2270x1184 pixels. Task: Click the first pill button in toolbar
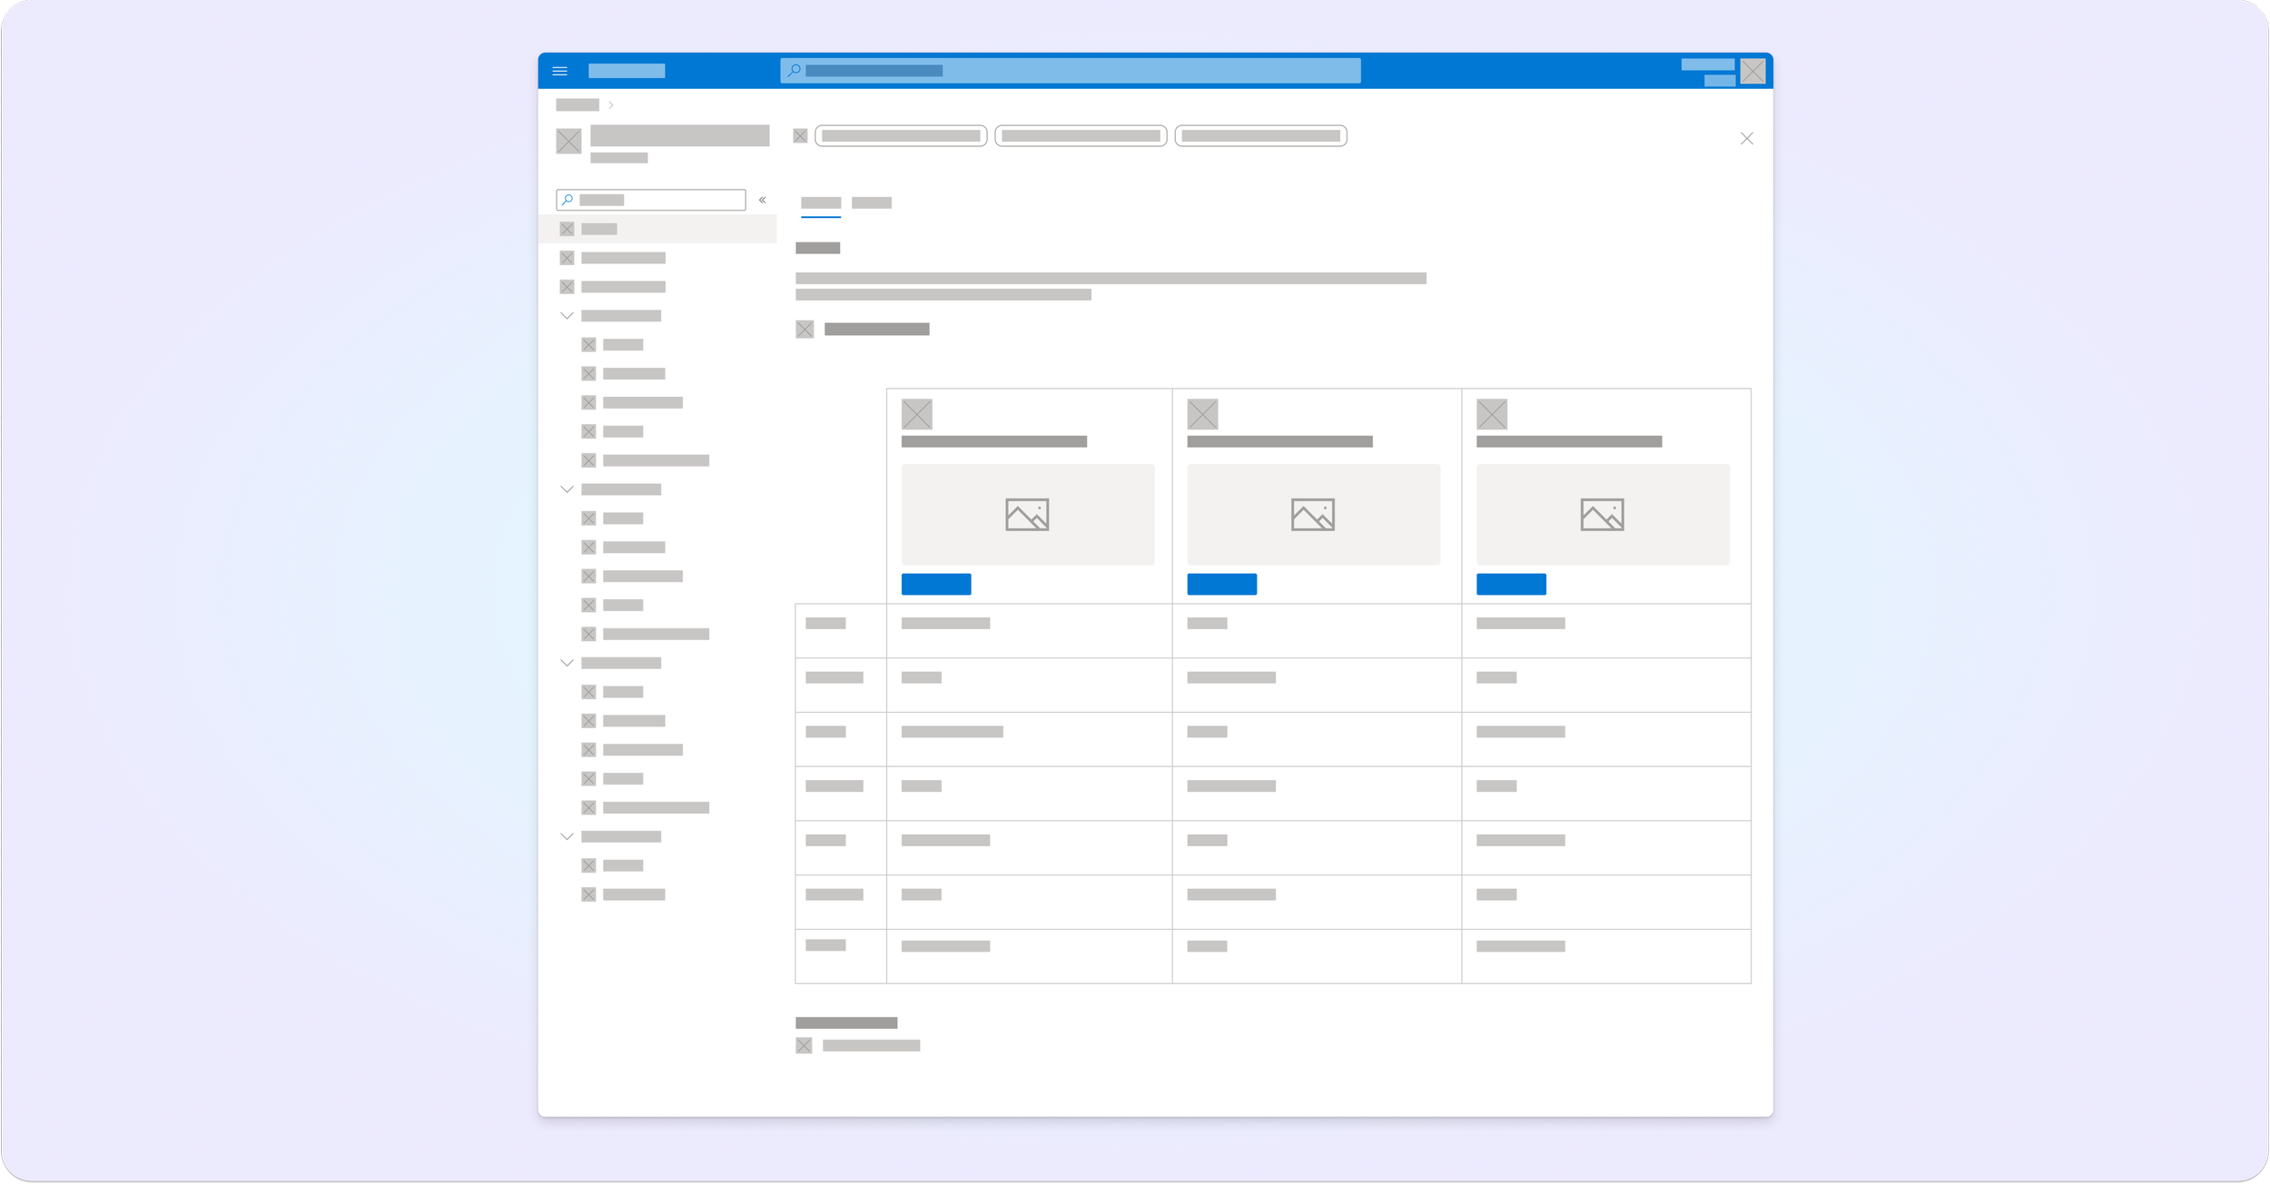pyautogui.click(x=900, y=136)
